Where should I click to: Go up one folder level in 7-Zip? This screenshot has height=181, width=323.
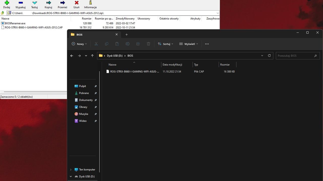coord(3,13)
